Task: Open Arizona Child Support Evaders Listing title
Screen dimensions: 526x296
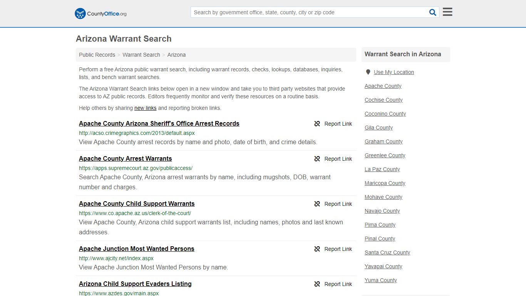Action: (135, 284)
